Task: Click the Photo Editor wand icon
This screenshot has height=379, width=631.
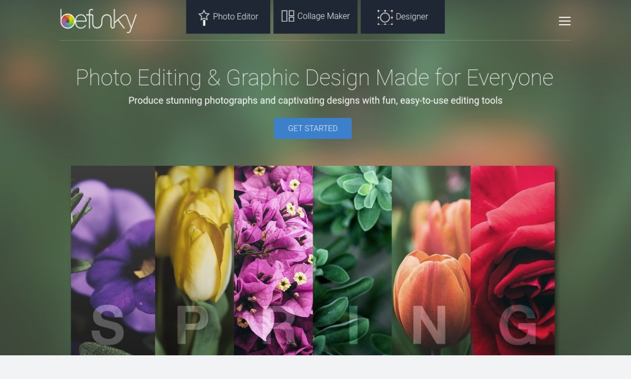Action: point(204,17)
